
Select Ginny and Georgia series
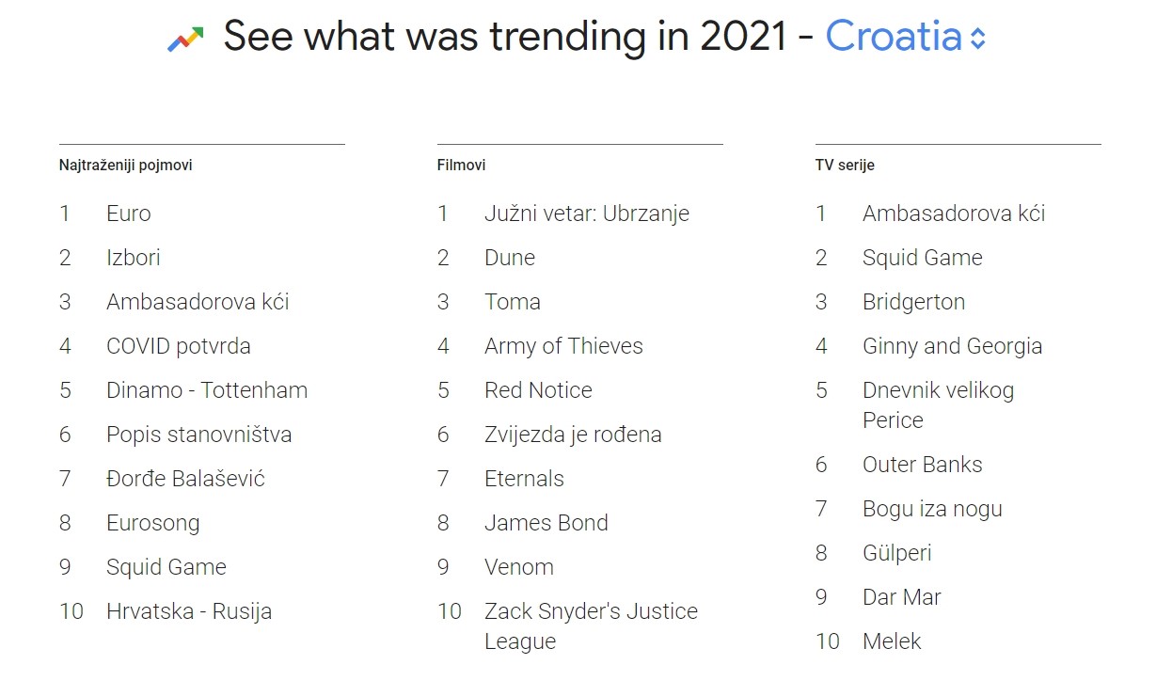(952, 346)
